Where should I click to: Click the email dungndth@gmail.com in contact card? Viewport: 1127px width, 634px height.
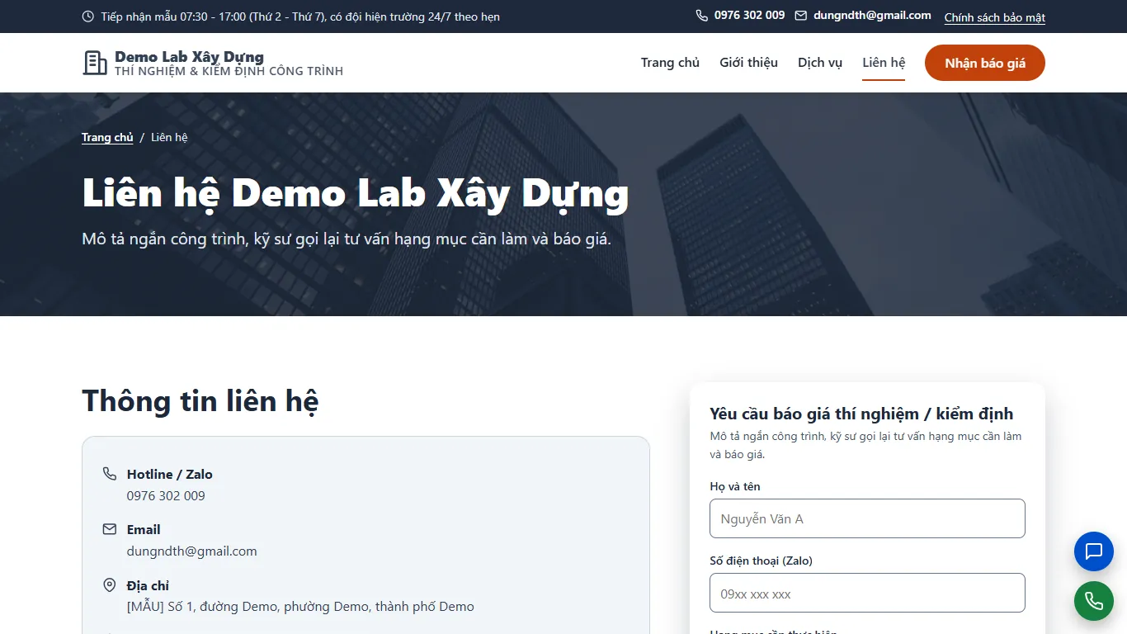tap(192, 551)
